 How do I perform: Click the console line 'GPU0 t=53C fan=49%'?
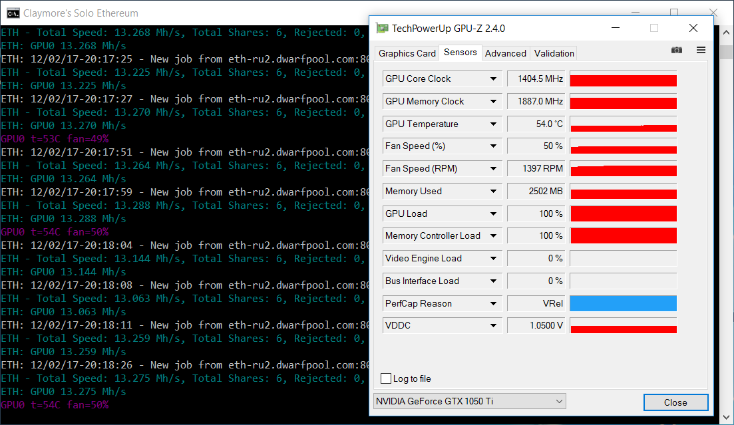pyautogui.click(x=55, y=139)
